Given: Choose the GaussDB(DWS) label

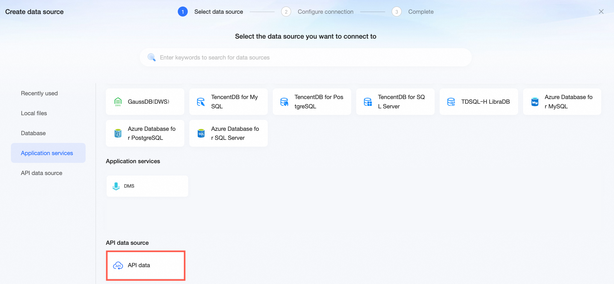Looking at the screenshot, I should click(x=149, y=102).
